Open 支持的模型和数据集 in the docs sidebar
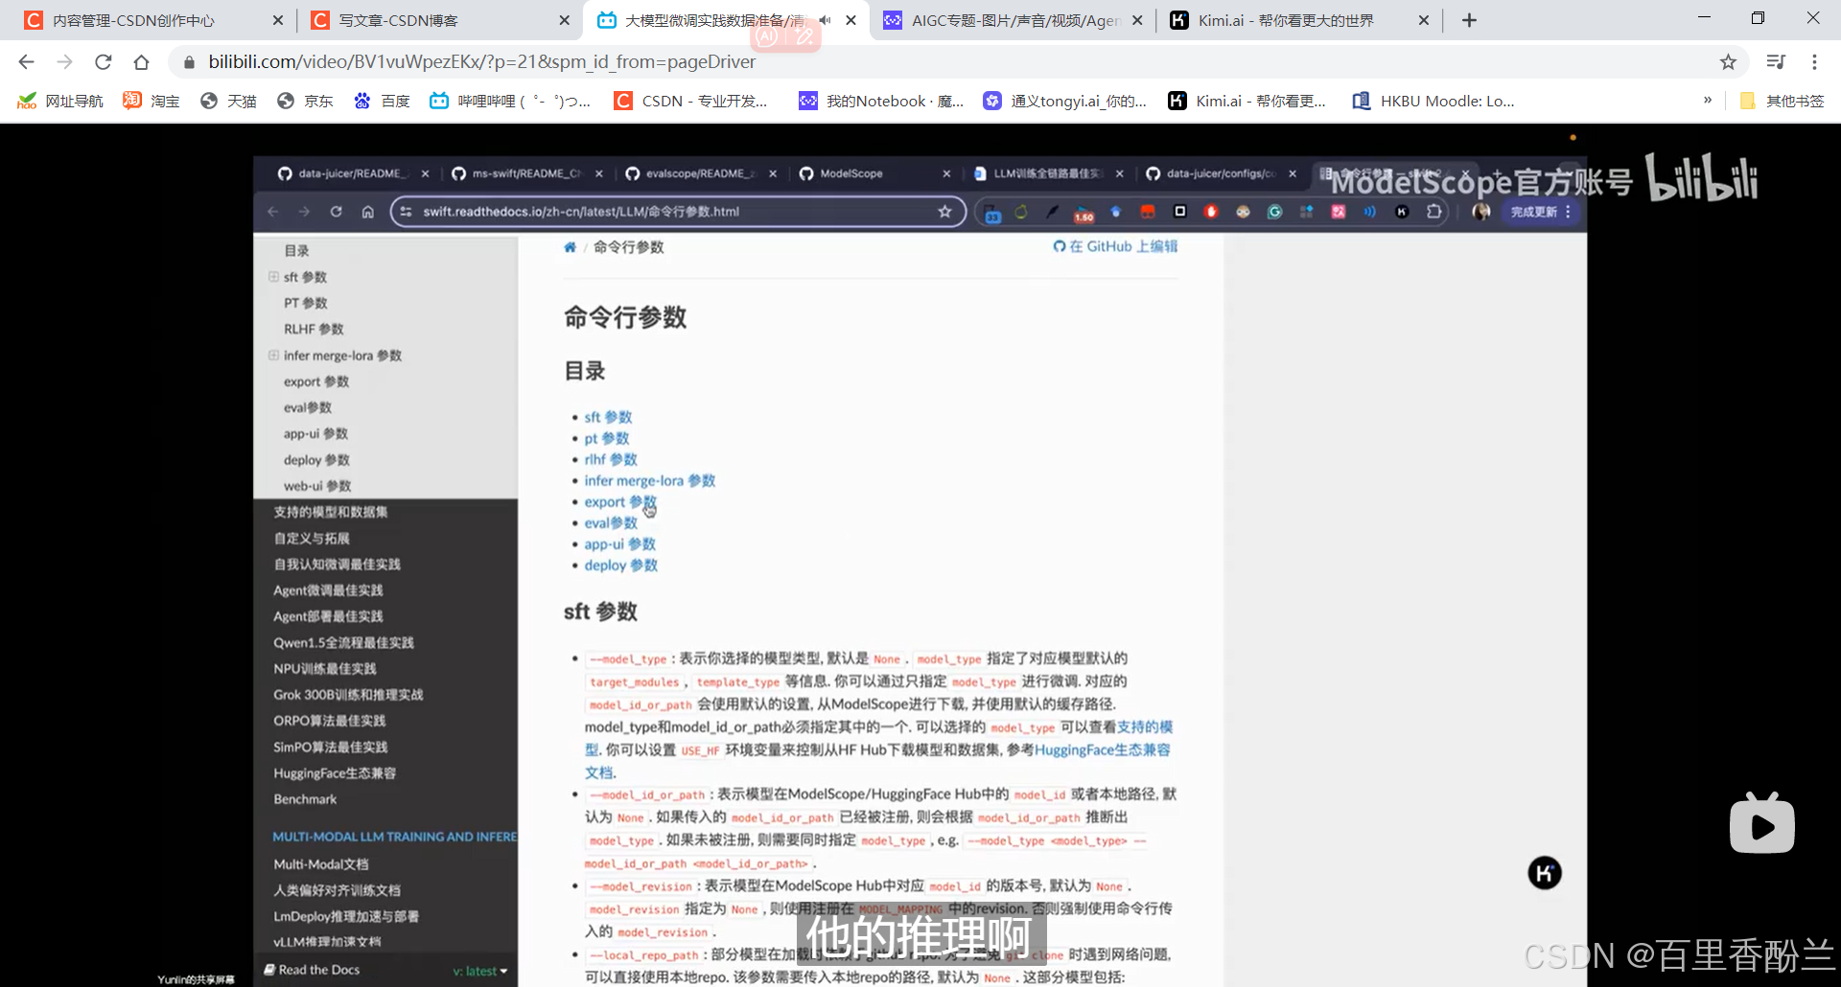The image size is (1841, 987). [x=331, y=512]
